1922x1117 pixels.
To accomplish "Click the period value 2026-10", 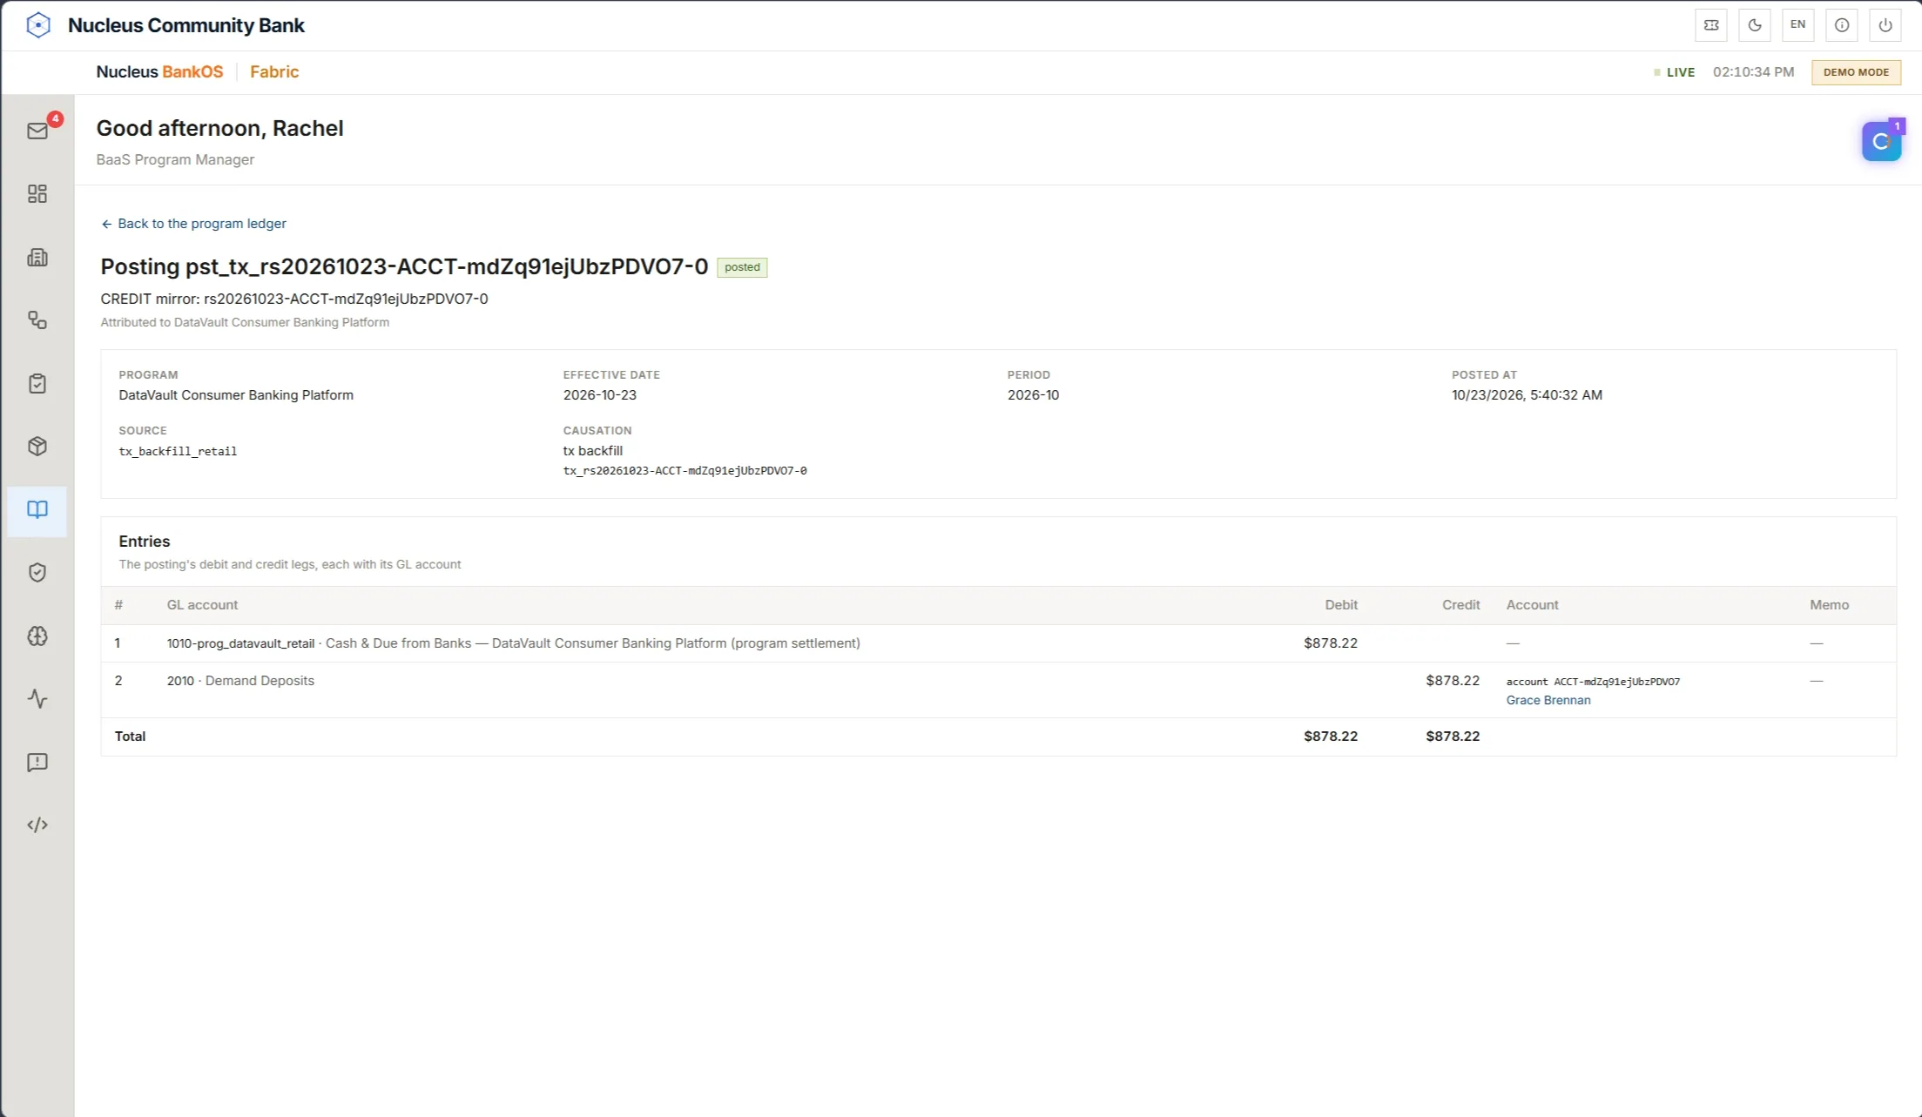I will point(1033,395).
